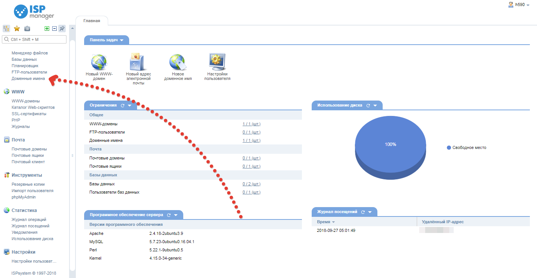Click the Статистика section icon
Screen dimensions: 537x278
tap(6, 210)
